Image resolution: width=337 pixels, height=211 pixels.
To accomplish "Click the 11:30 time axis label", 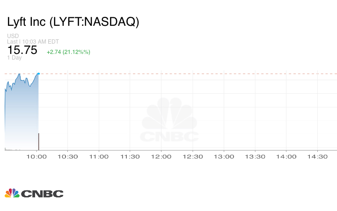I will pos(130,157).
